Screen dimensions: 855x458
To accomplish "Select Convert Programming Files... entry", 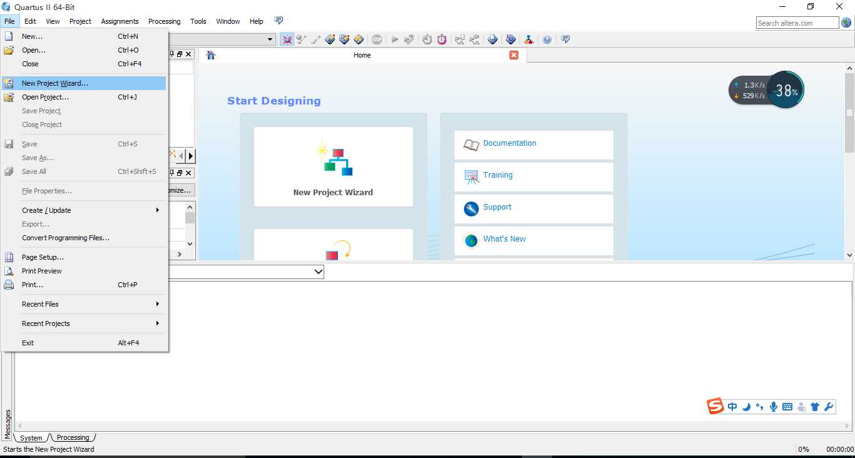I will (x=84, y=238).
